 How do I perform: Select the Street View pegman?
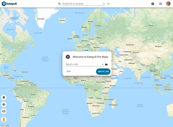4,120
